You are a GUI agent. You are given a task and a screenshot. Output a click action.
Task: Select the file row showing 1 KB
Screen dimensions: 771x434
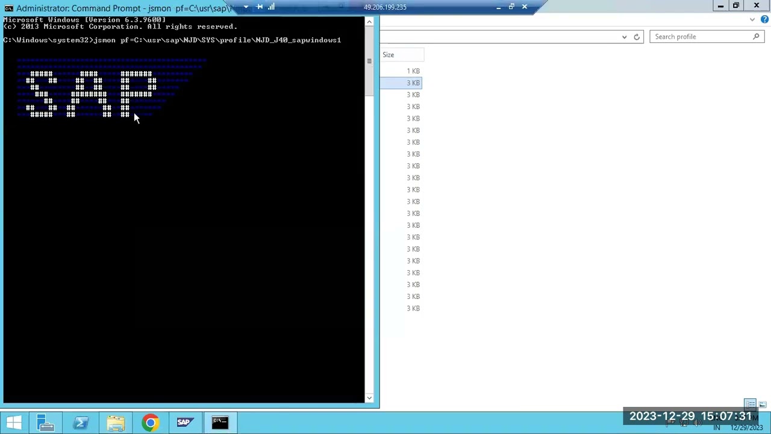(401, 71)
